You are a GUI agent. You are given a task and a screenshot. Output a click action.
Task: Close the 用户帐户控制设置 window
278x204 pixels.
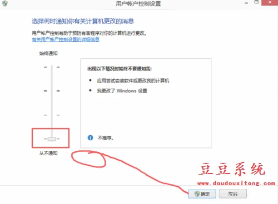[270, 3]
